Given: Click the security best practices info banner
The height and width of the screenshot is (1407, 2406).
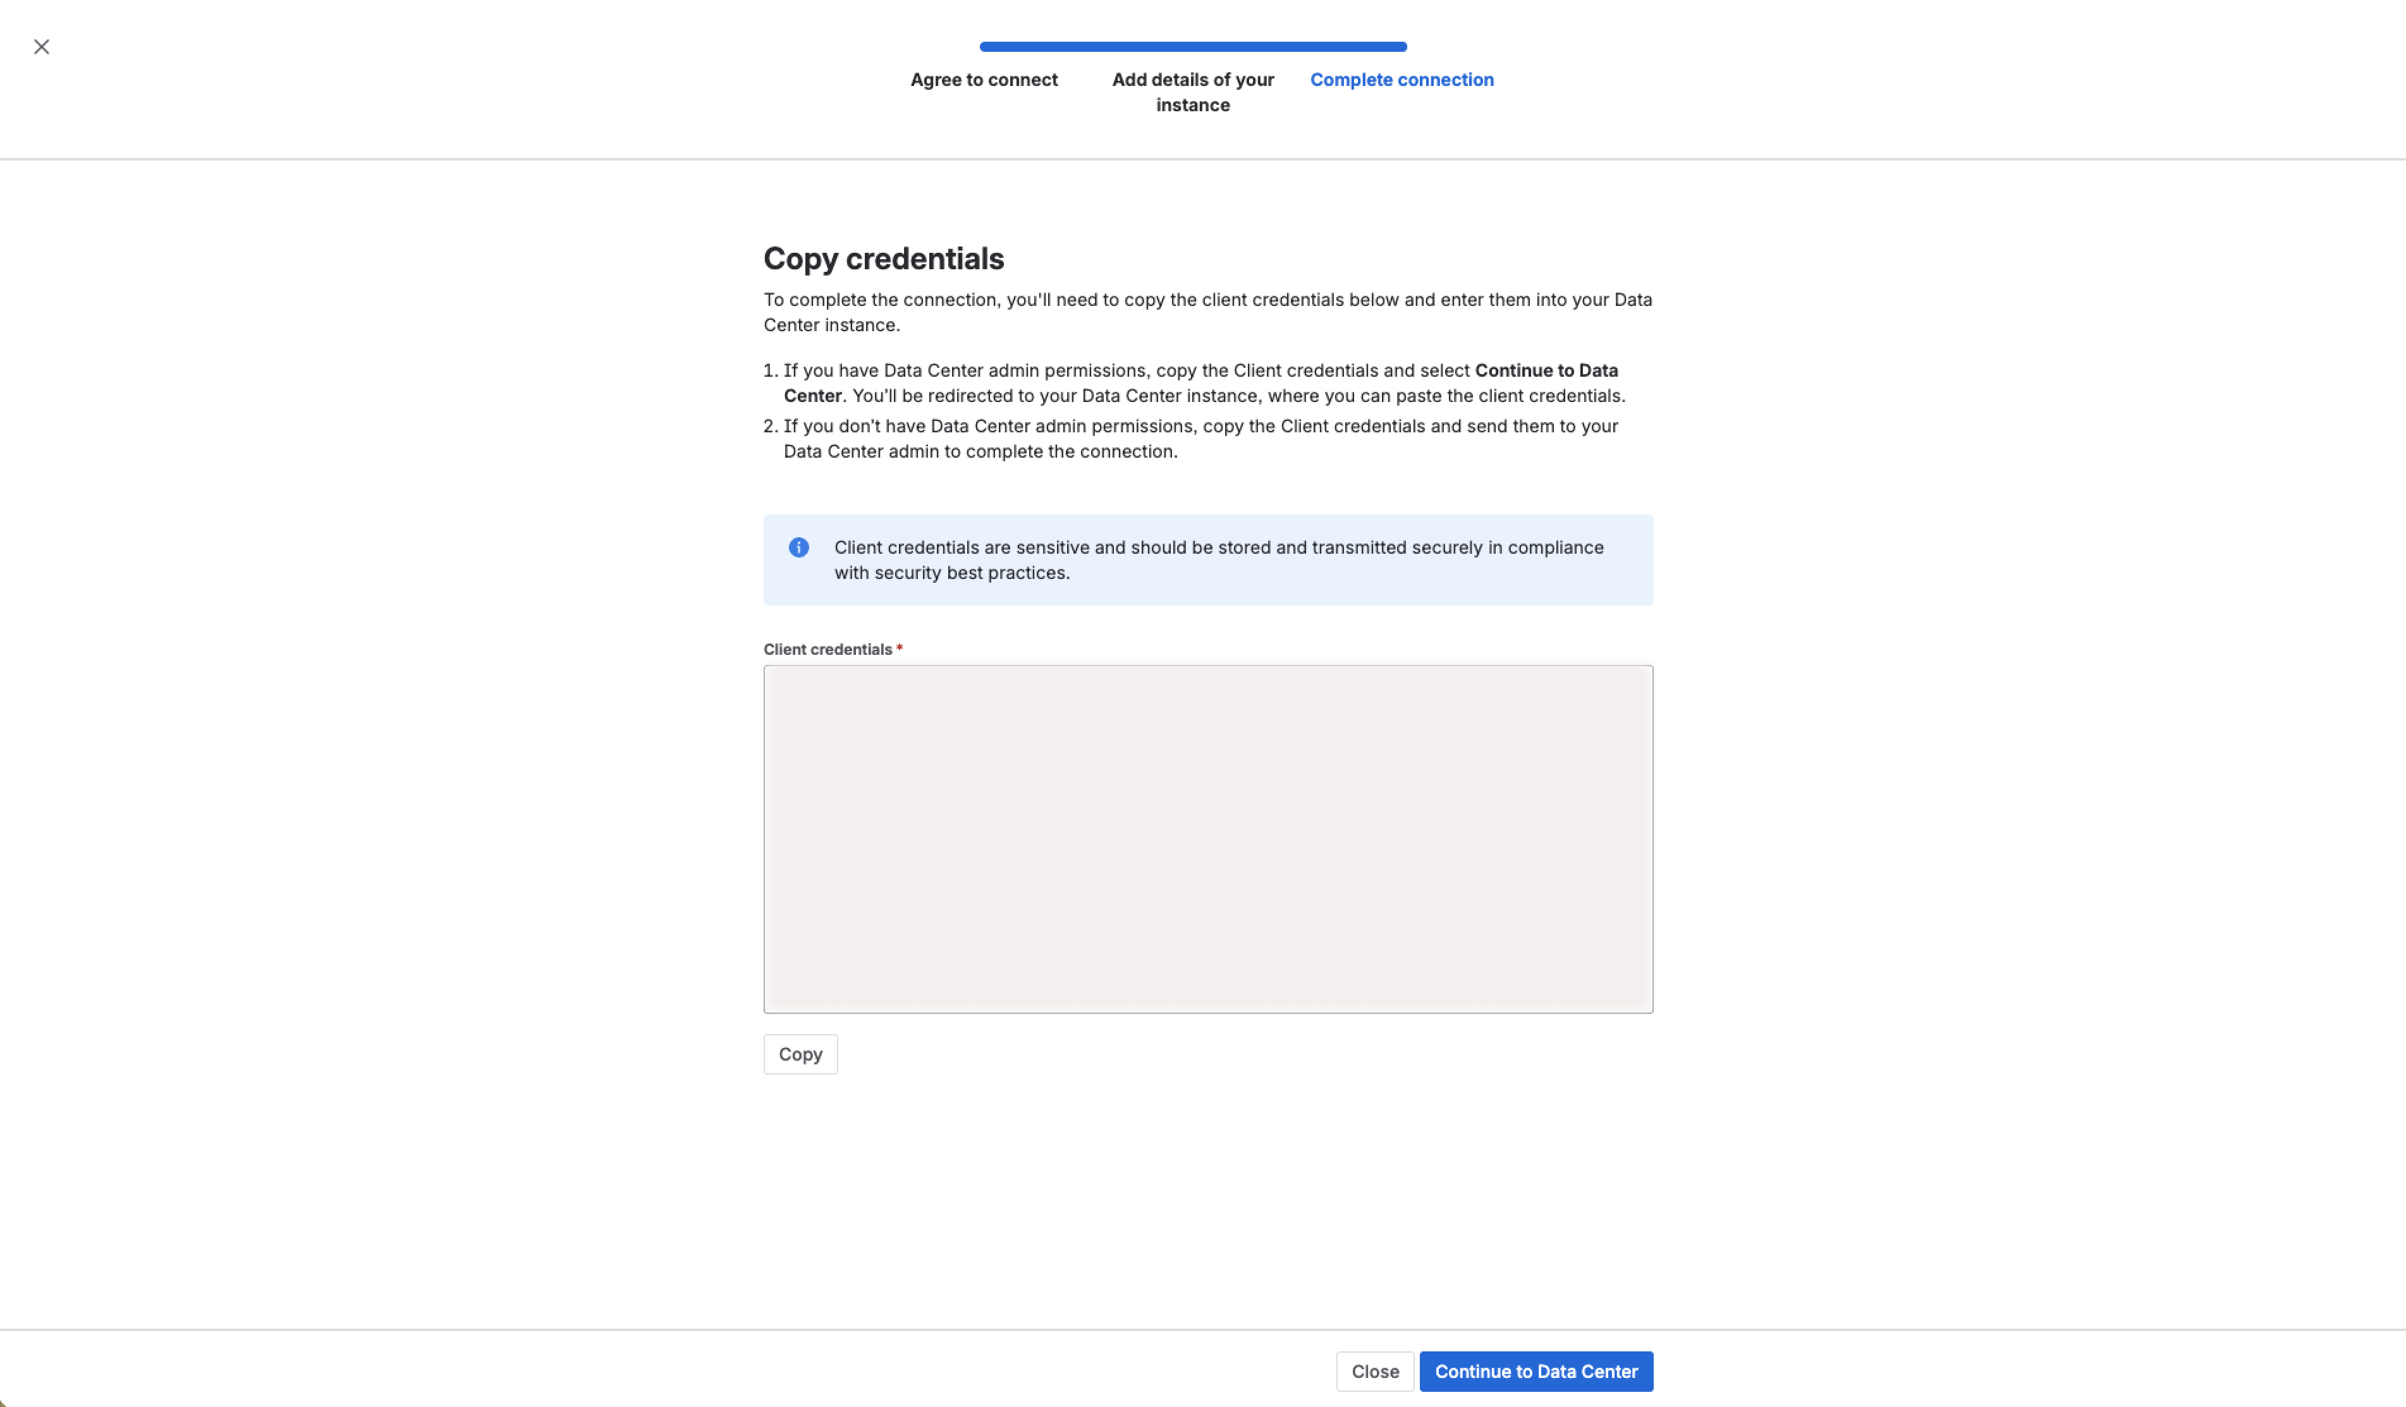Looking at the screenshot, I should [x=1207, y=559].
